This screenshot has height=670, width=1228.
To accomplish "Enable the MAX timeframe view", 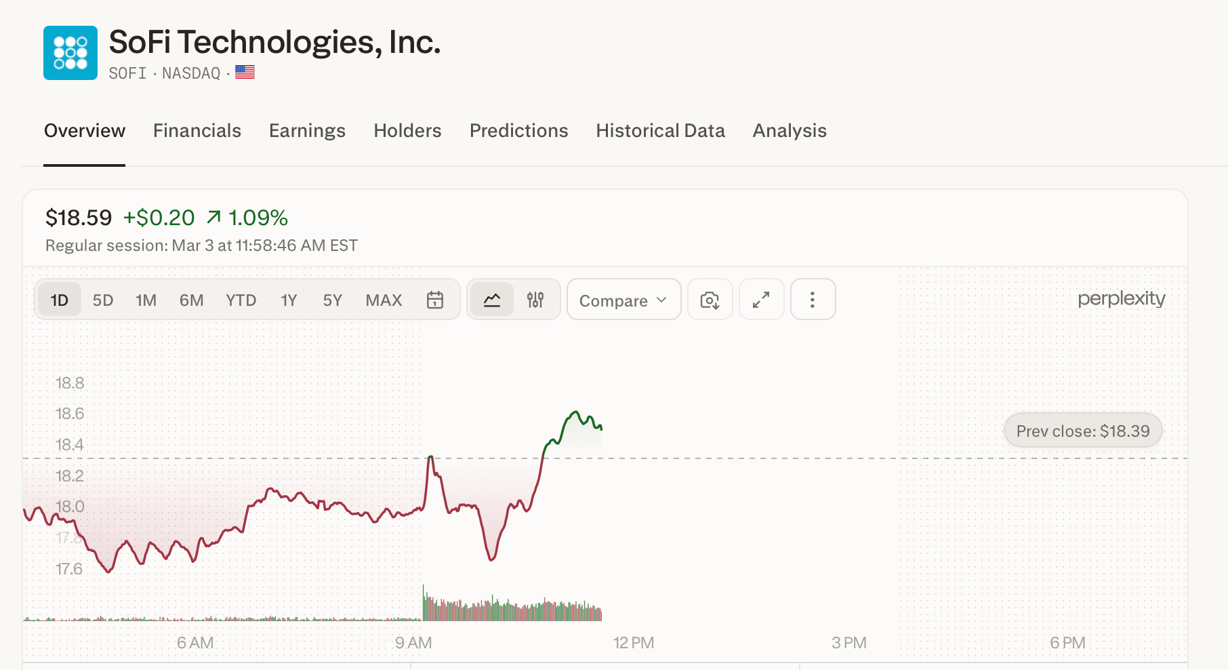I will tap(384, 299).
